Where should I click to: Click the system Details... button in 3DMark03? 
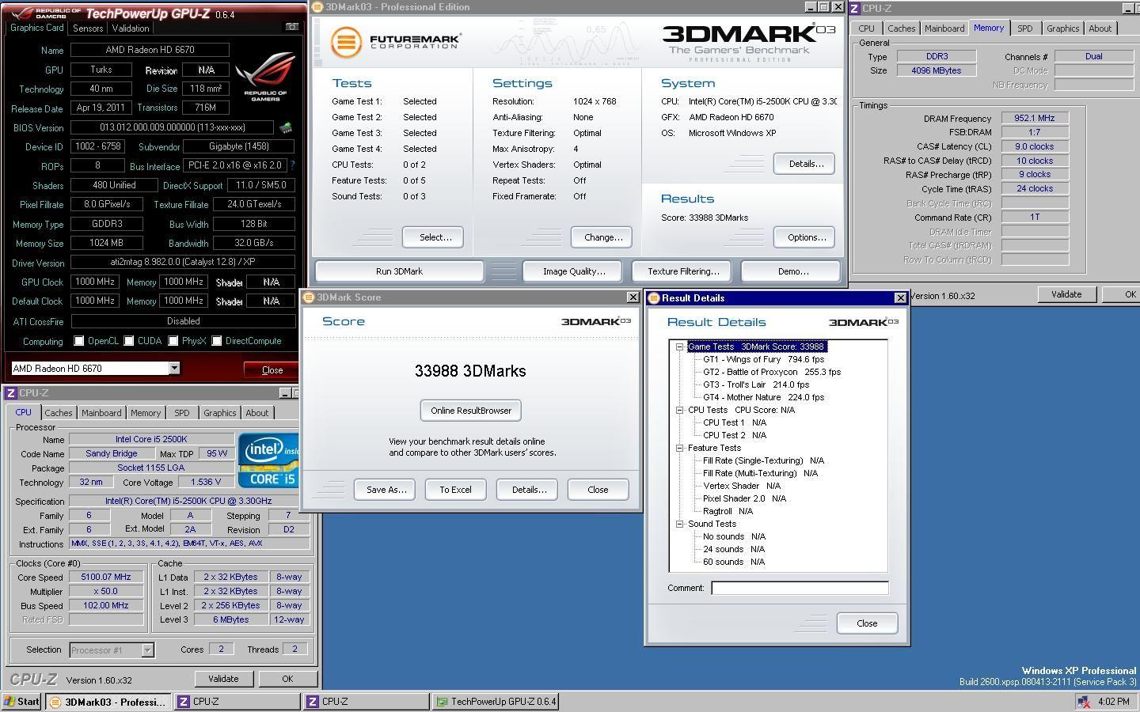[x=806, y=164]
